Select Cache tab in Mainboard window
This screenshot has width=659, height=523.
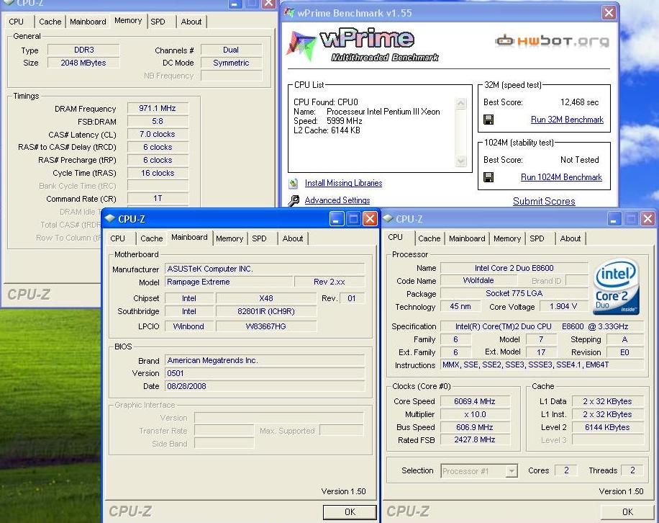pos(151,238)
